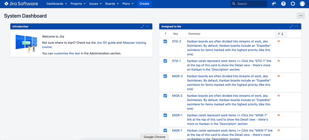Open the Help question mark icon
Viewport: 309px width, 140px height.
pos(283,4)
